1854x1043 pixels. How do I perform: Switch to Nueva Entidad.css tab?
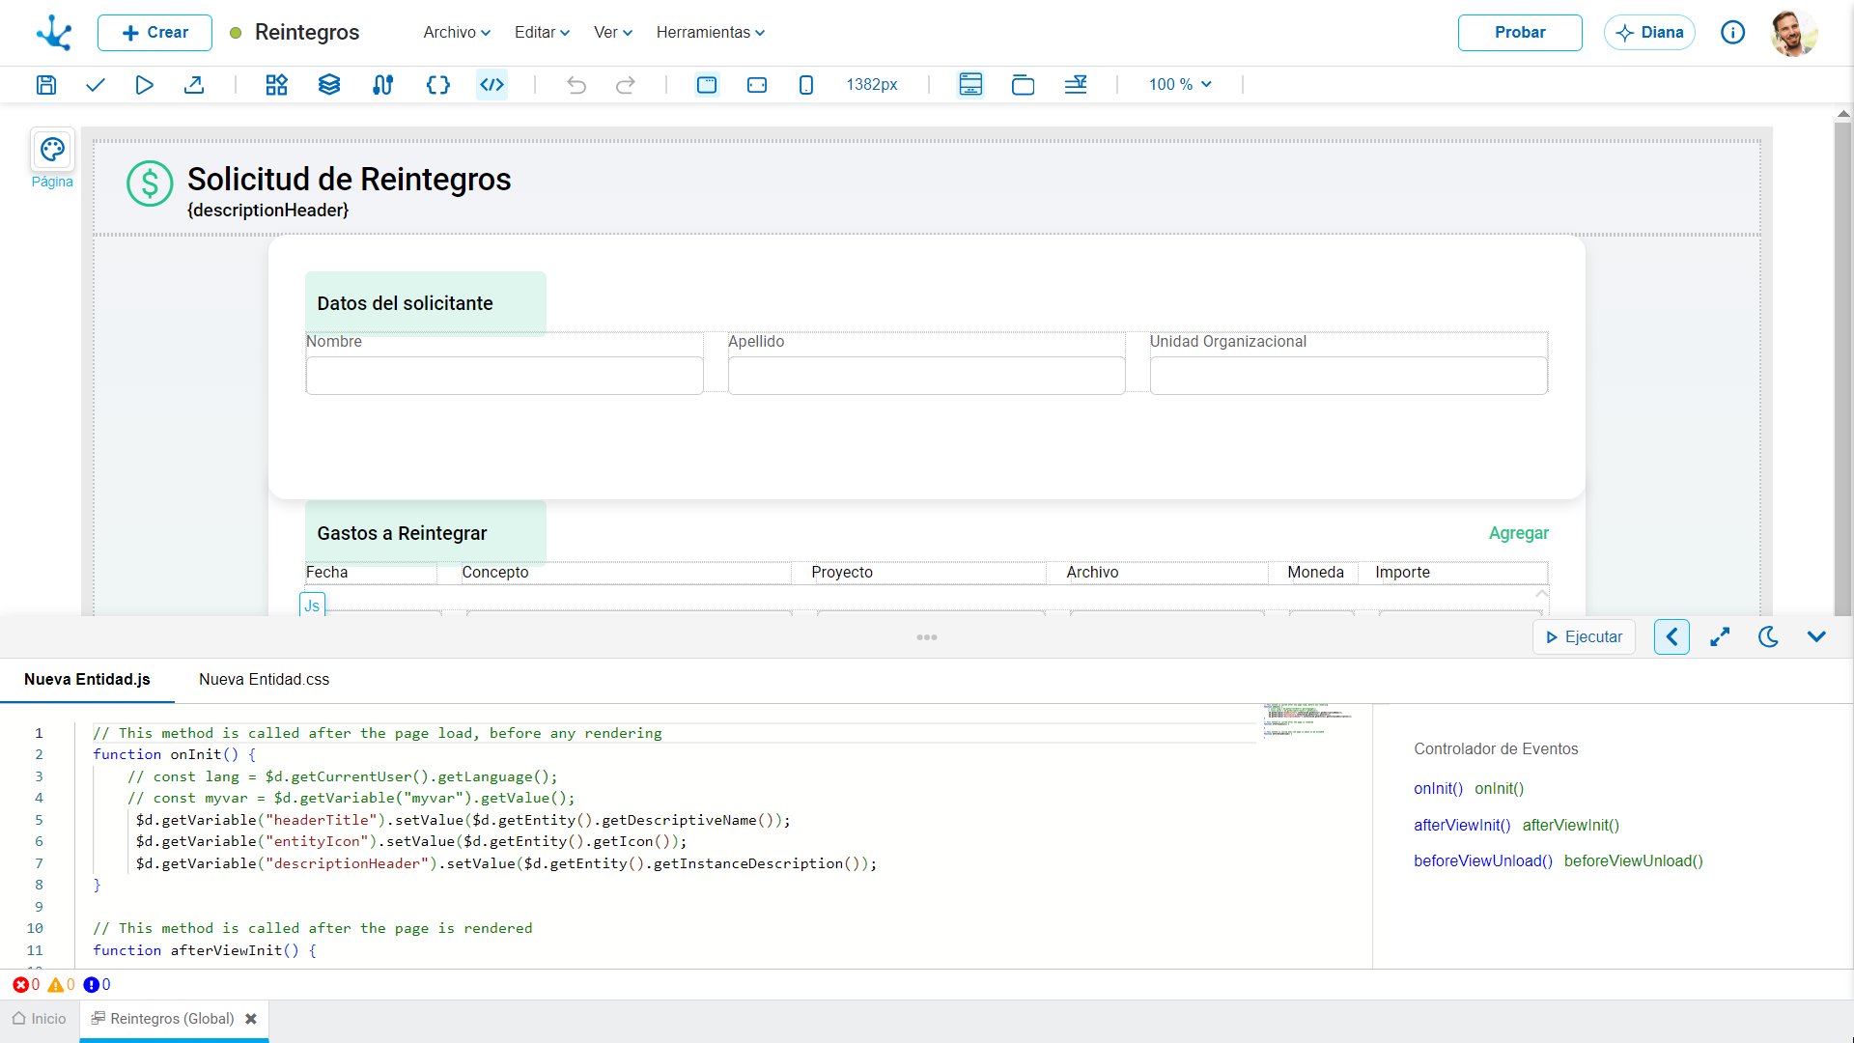click(264, 680)
